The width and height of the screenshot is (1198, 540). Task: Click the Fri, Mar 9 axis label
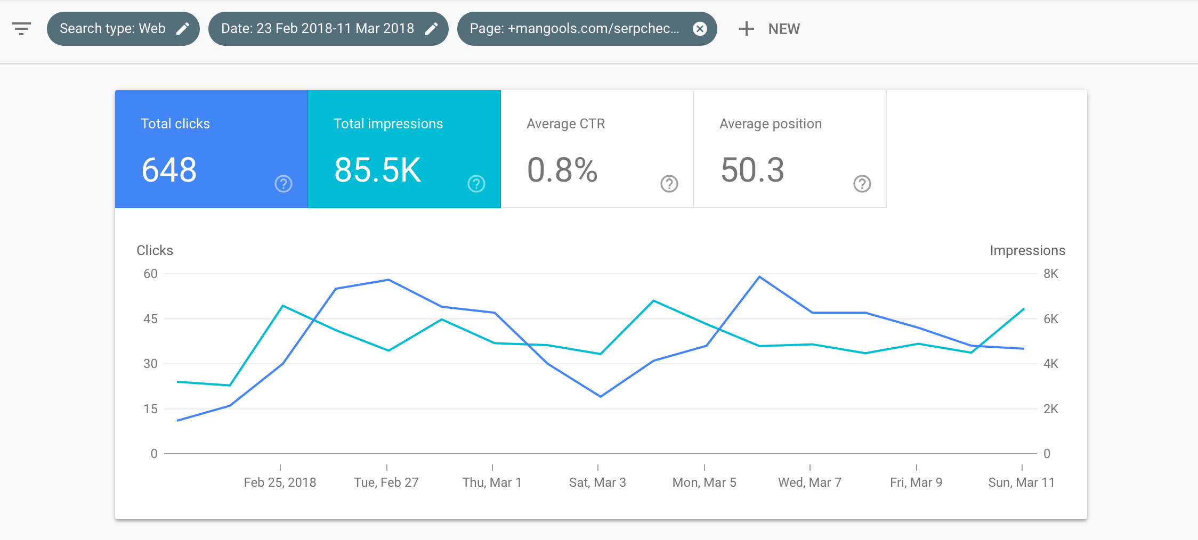[x=916, y=482]
